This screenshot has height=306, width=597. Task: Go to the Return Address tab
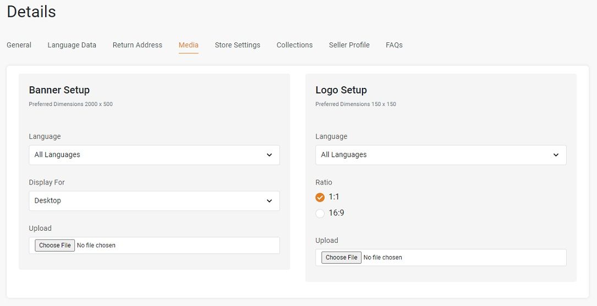click(x=138, y=45)
